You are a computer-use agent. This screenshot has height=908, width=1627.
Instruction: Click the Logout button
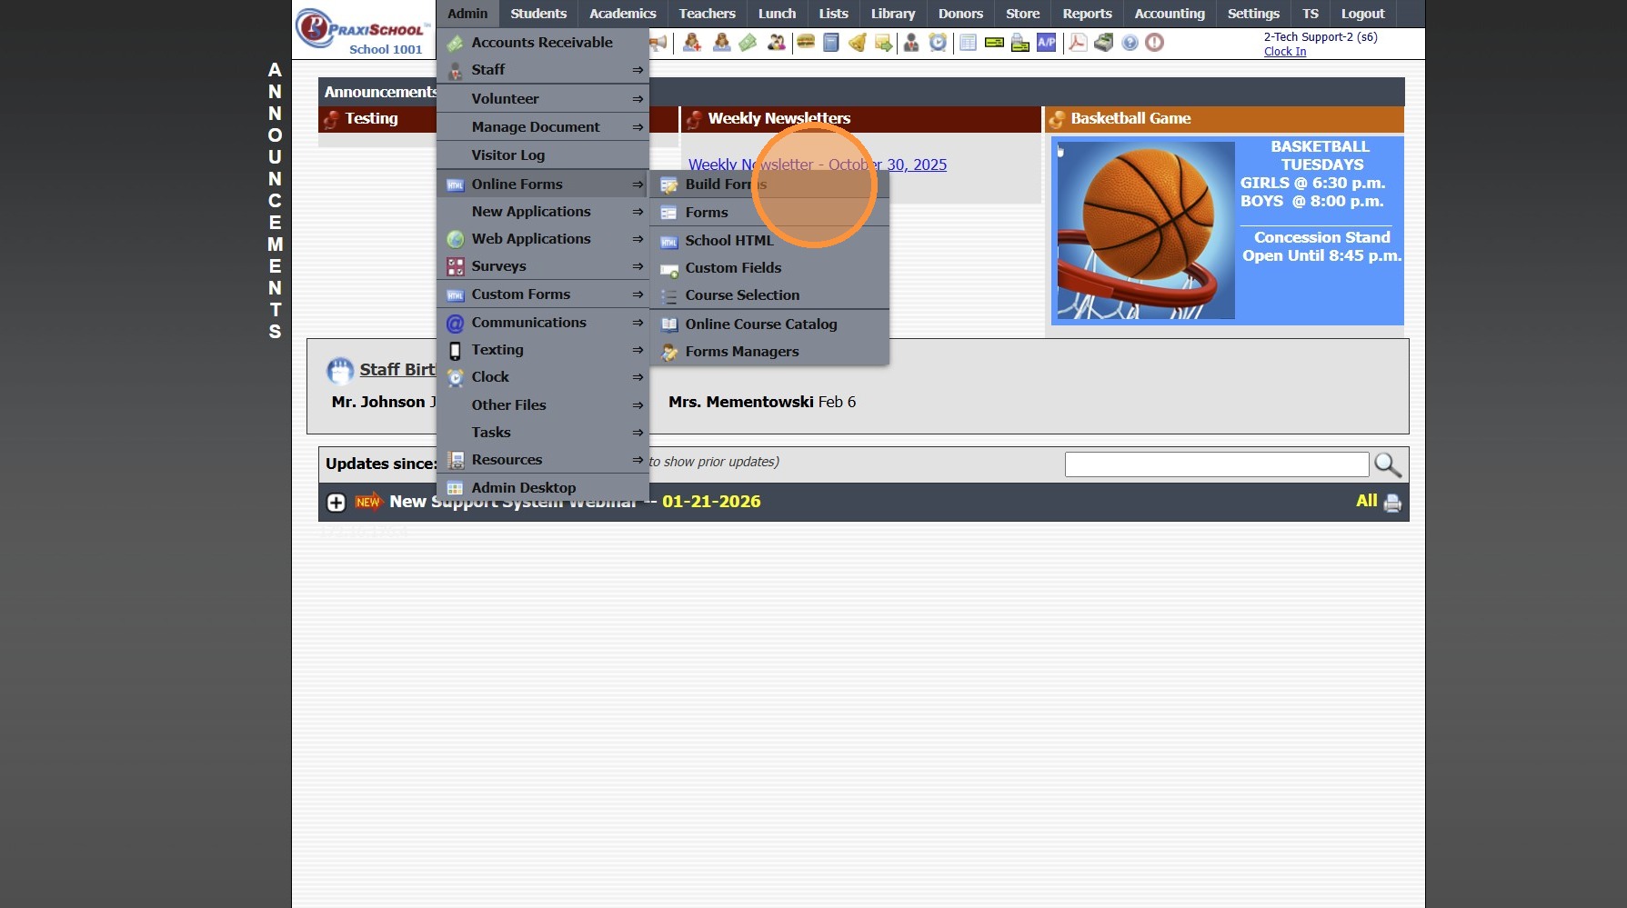(1362, 14)
